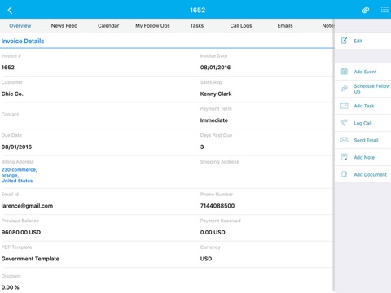391x293 pixels.
Task: Open attachments via the paperclip icon
Action: tap(366, 11)
